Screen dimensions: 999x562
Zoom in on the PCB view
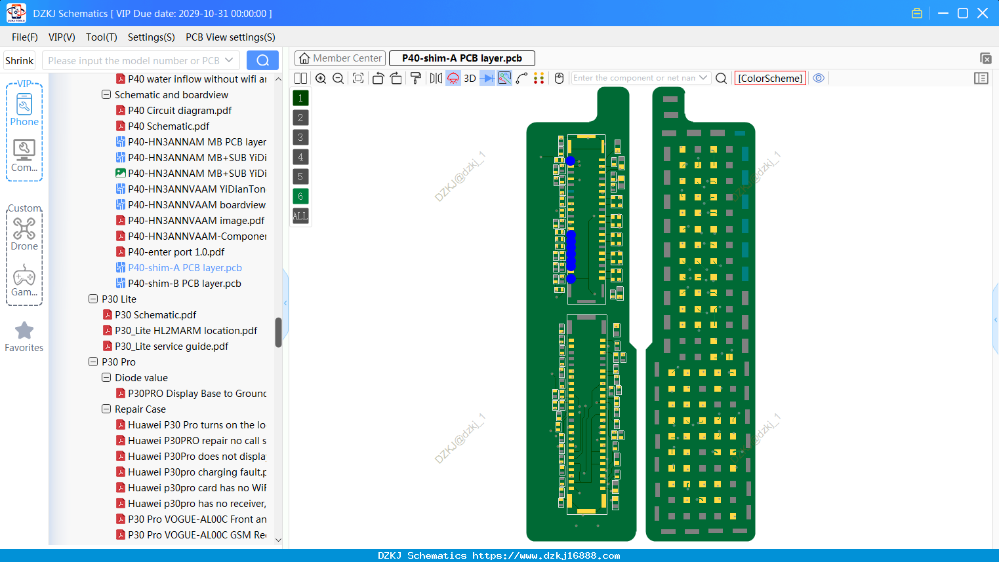[321, 79]
